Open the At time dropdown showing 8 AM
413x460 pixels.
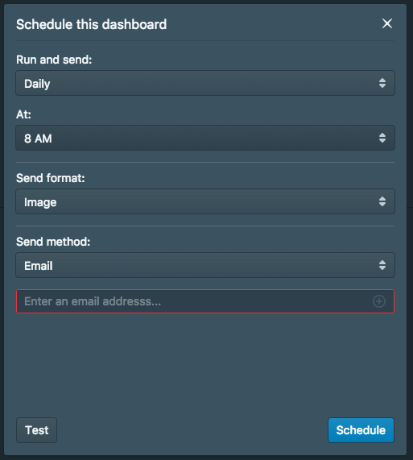205,138
